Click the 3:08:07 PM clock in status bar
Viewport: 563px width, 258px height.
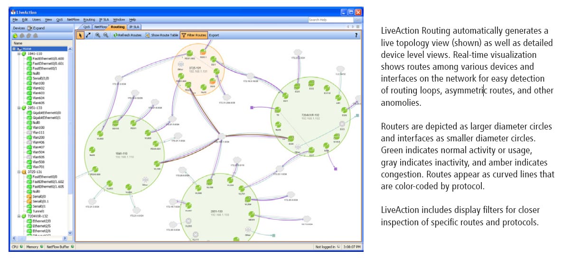pos(351,247)
